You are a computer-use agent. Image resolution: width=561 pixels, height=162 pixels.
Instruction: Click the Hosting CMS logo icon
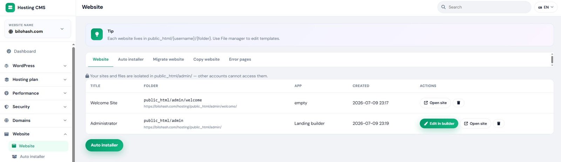pos(10,7)
